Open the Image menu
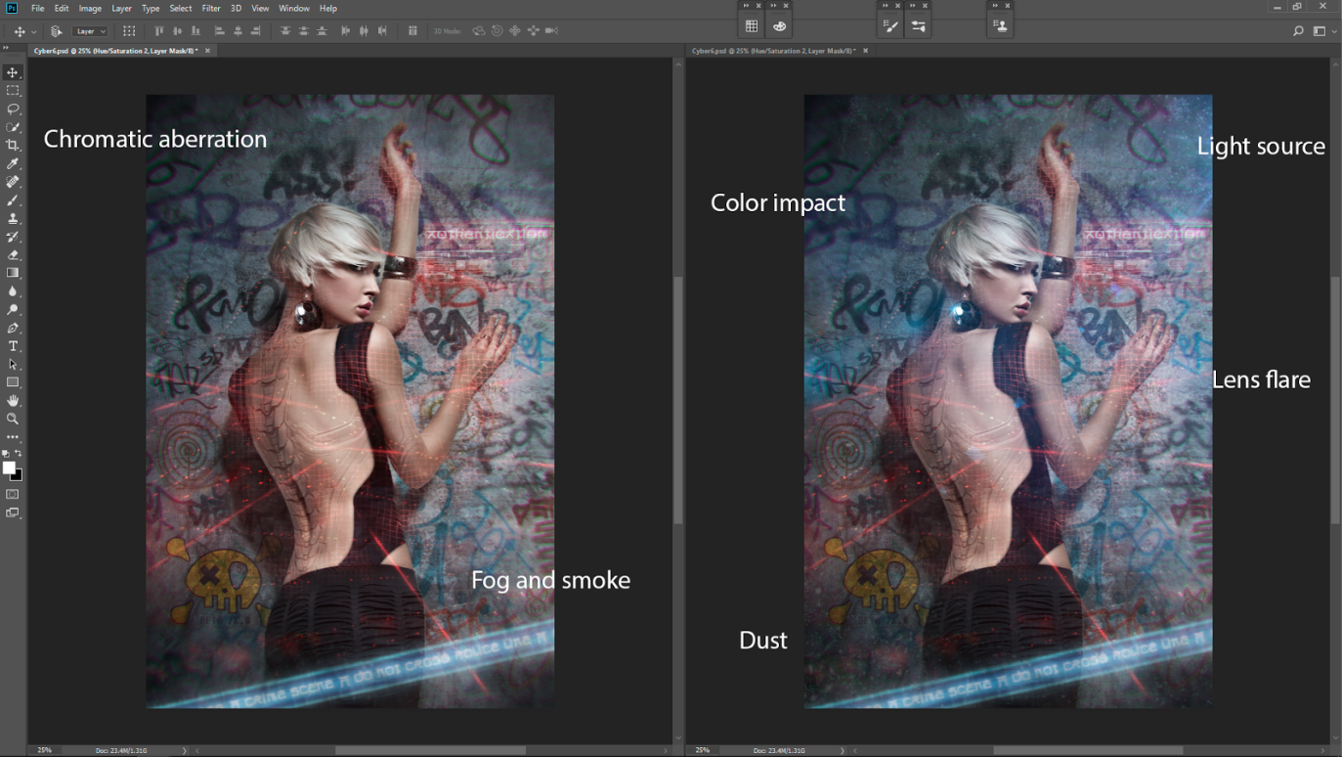Image resolution: width=1342 pixels, height=757 pixels. [x=90, y=8]
